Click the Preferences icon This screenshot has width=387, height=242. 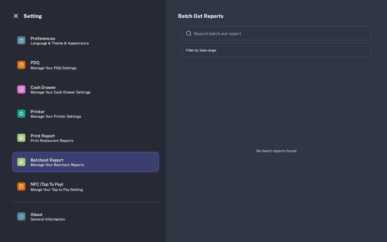tap(21, 41)
